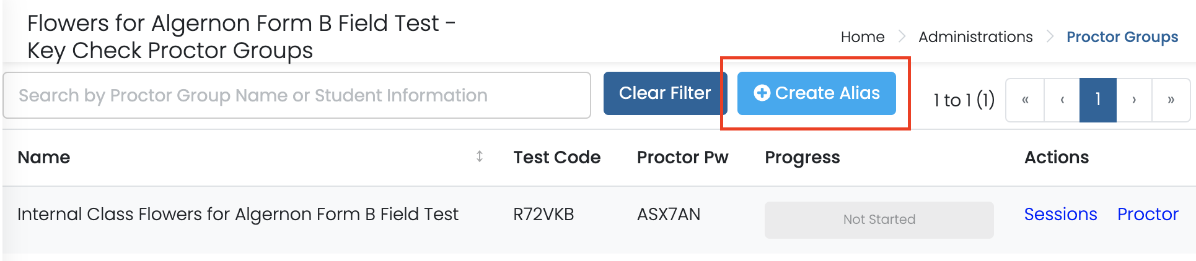Click the Proctor action link
This screenshot has height=261, width=1196.
pos(1148,214)
